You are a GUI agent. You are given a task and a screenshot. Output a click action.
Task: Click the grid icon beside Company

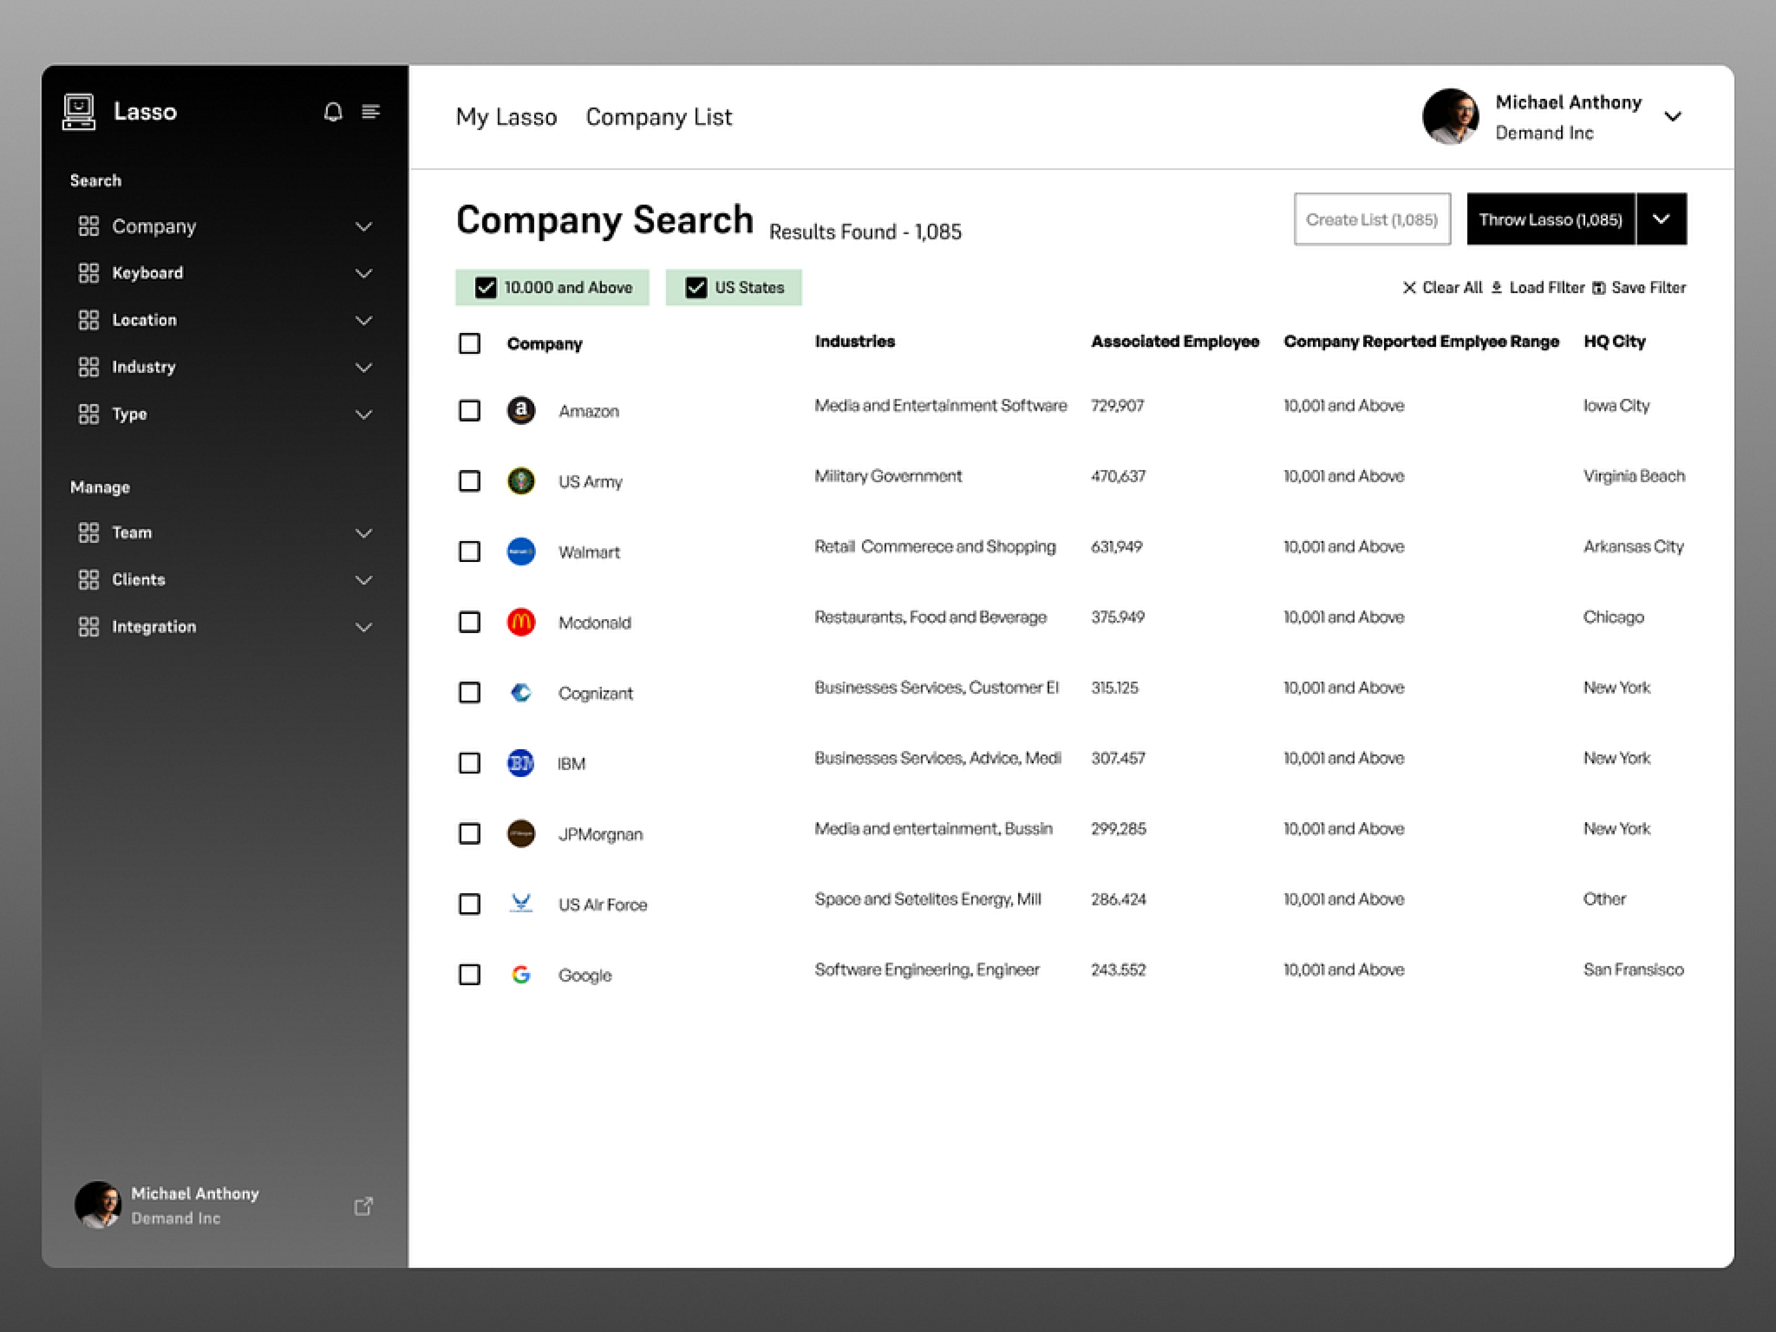coord(88,226)
